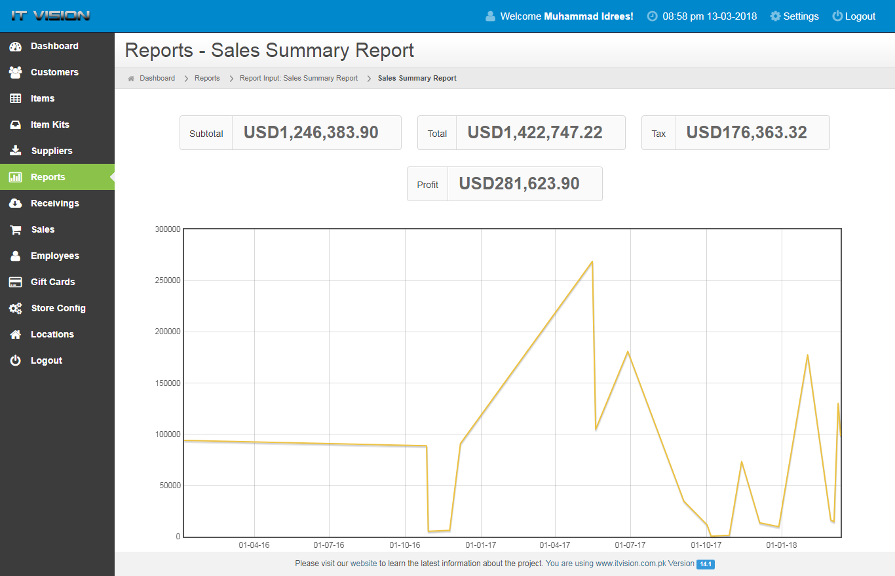Select the Reports sidebar menu item
Screen dimensions: 895x576
[x=48, y=177]
